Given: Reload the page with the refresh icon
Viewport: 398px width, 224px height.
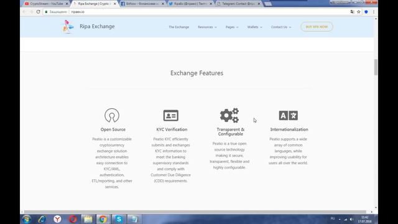Looking at the screenshot, I should click(38, 12).
